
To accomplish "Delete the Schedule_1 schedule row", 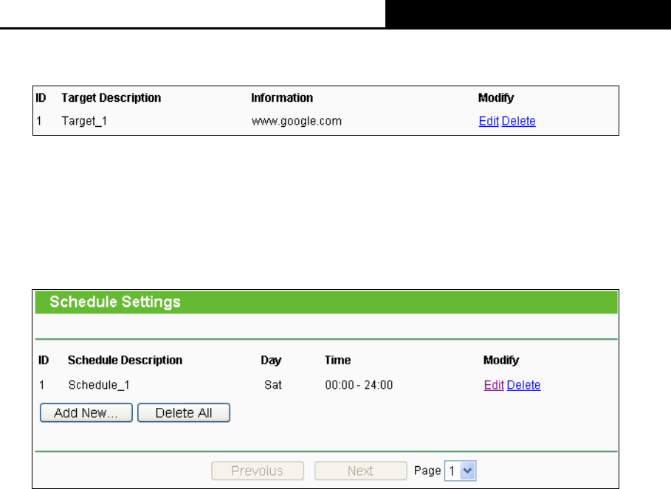I will (523, 385).
